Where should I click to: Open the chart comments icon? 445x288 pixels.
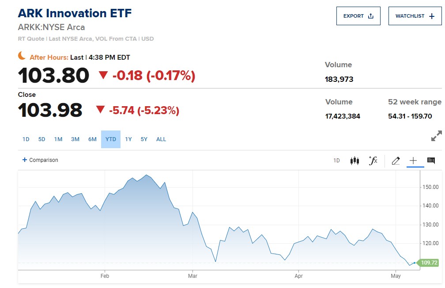pyautogui.click(x=431, y=161)
